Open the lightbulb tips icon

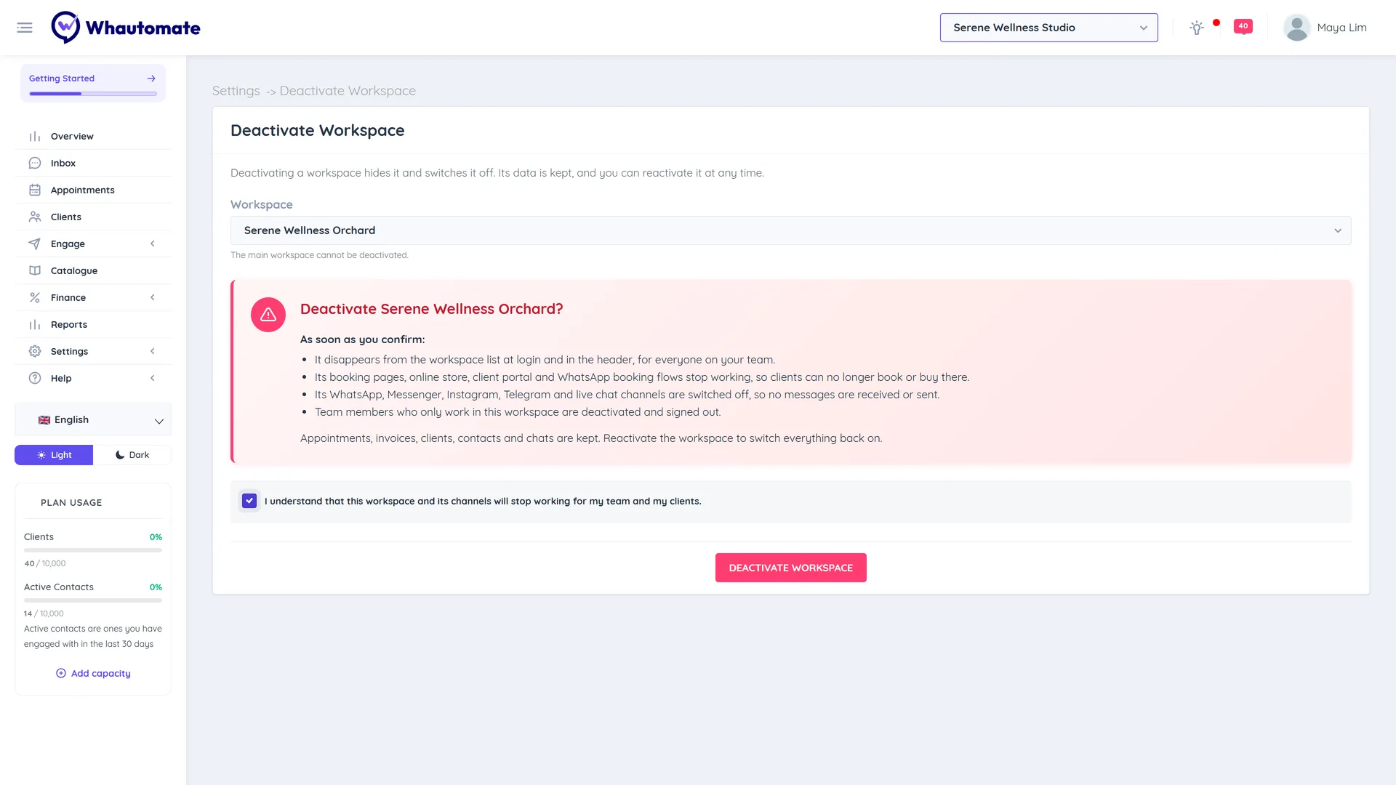1197,28
